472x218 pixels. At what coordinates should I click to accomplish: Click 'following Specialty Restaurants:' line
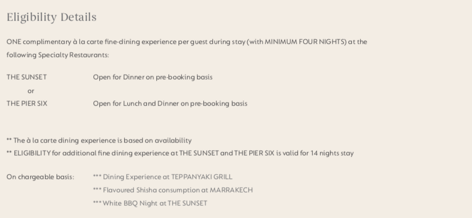[58, 55]
